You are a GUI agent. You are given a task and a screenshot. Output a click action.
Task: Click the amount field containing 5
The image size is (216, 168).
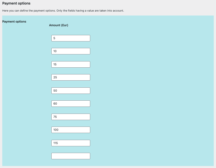tap(70, 38)
